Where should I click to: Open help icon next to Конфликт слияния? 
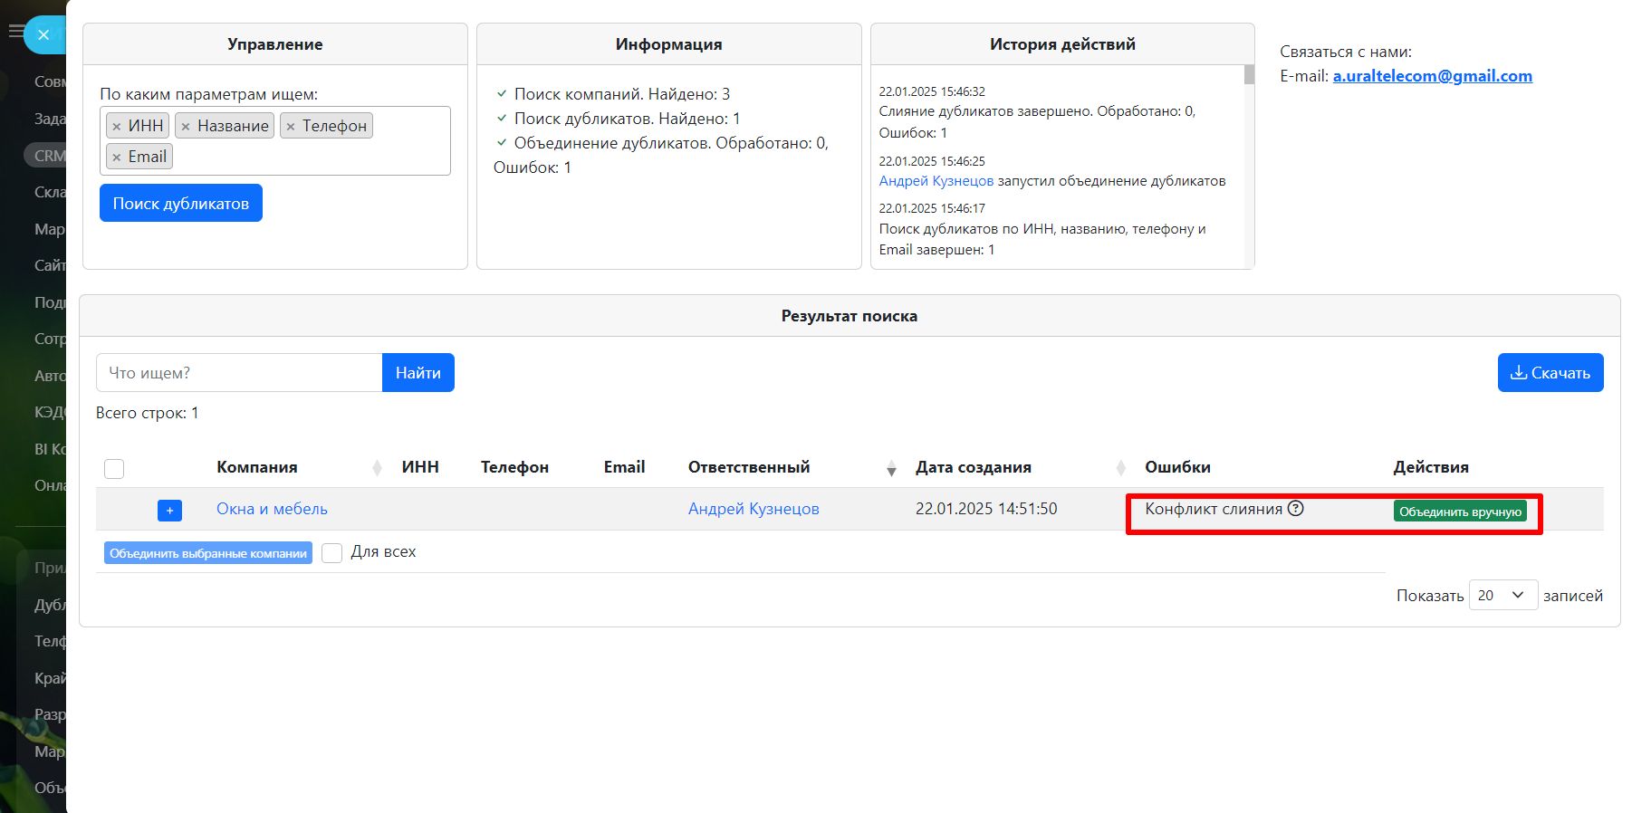click(x=1296, y=509)
